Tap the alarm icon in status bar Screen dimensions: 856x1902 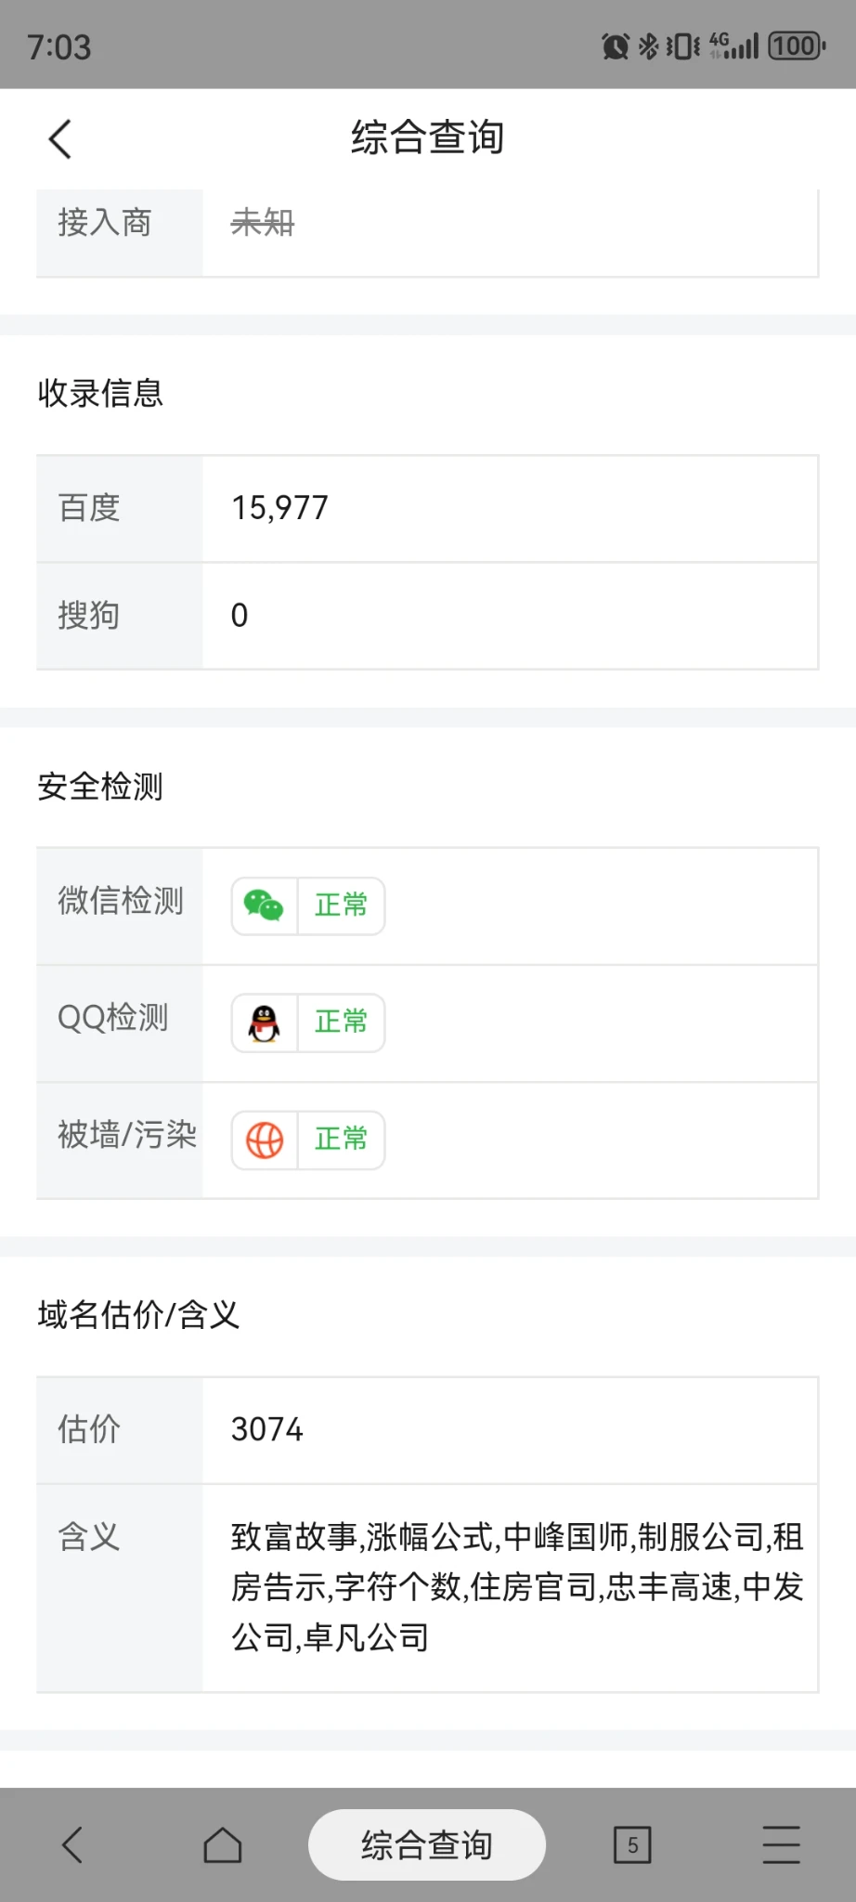pos(615,46)
